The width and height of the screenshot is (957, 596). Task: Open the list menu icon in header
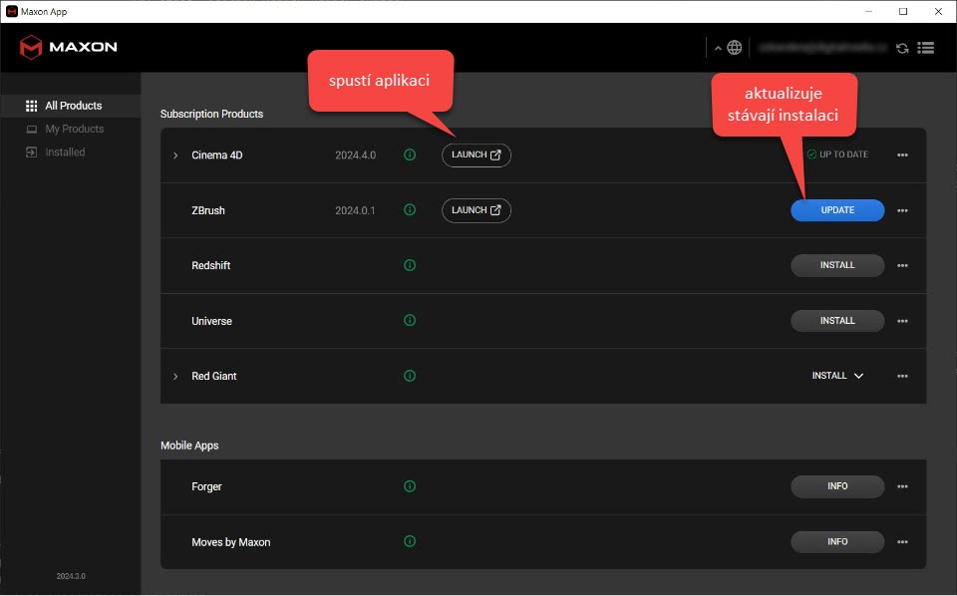point(925,48)
